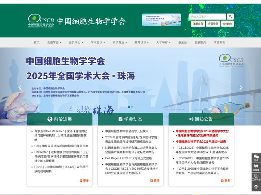
Task: Go to 首页 in navigation bar
Action: (x=37, y=43)
